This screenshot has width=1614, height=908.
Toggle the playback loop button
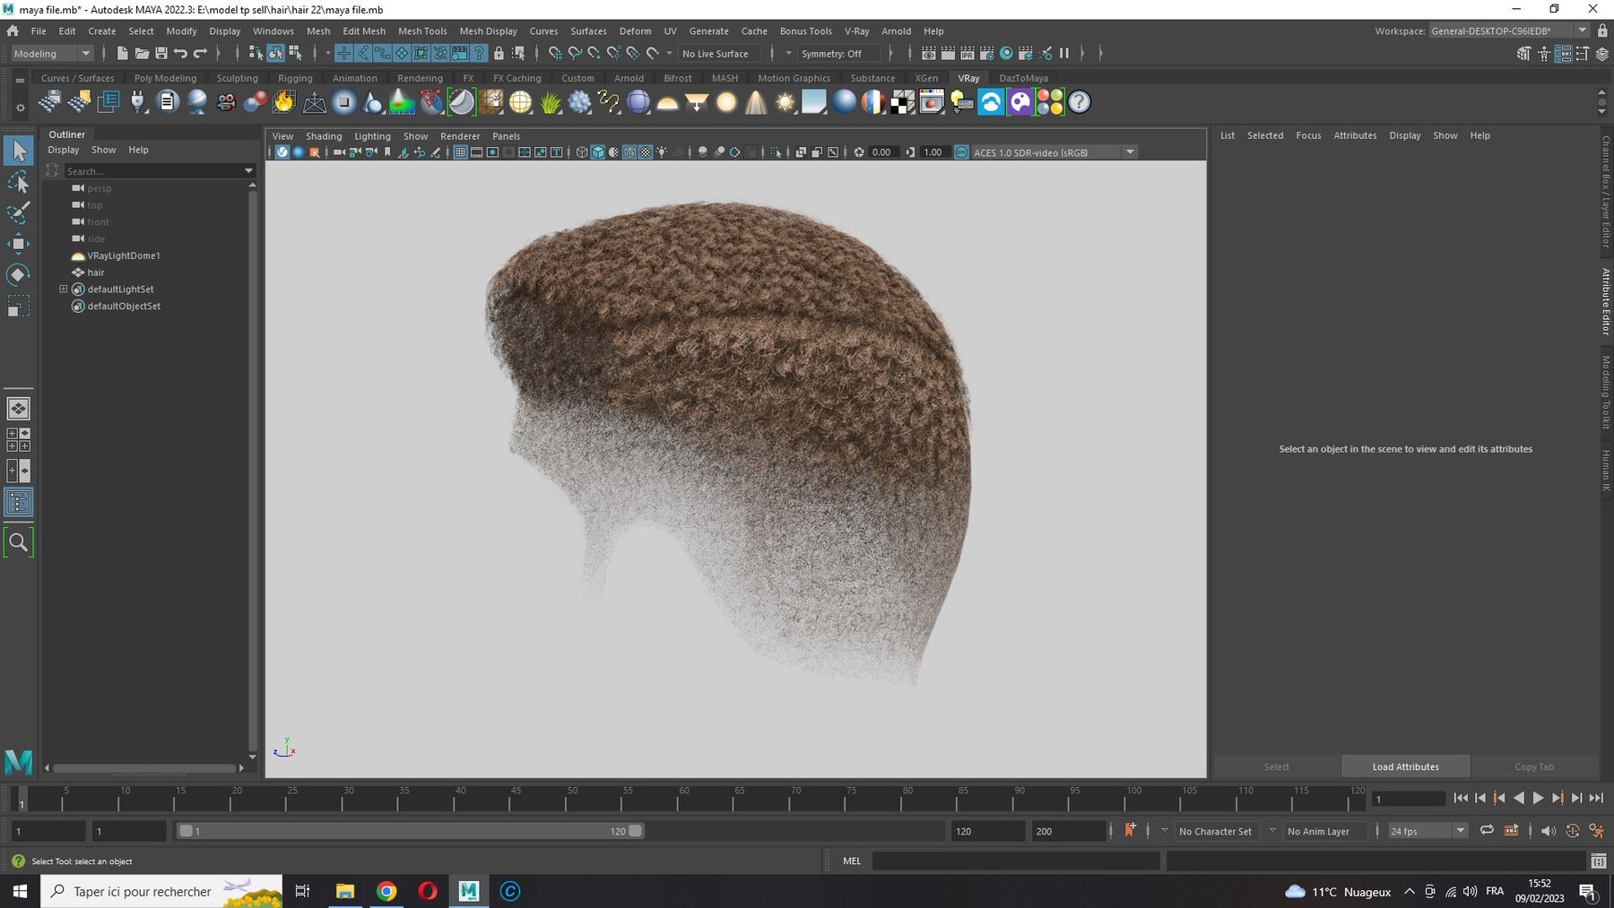[x=1487, y=831]
